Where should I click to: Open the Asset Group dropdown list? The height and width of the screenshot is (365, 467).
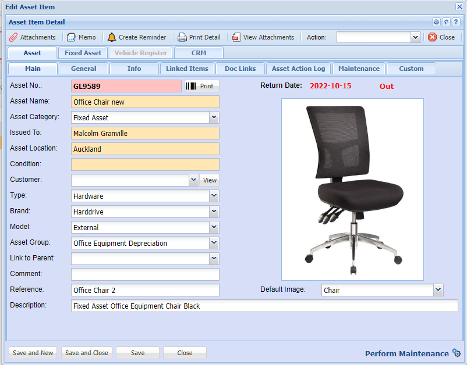click(214, 243)
